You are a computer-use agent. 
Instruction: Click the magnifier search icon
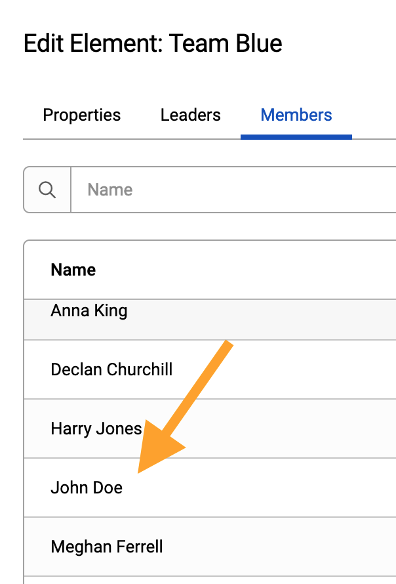pyautogui.click(x=47, y=190)
